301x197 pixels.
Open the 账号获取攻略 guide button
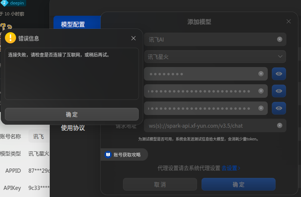(124, 155)
